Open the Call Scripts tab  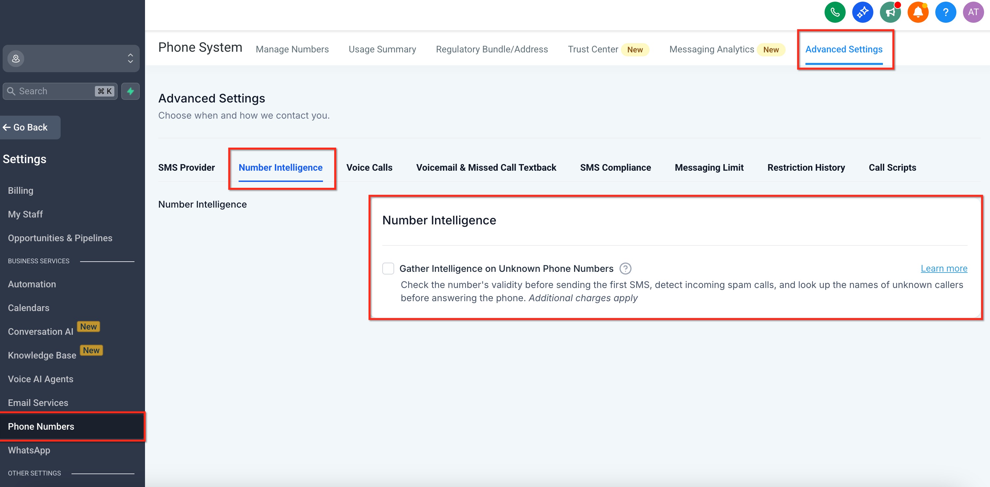pyautogui.click(x=892, y=168)
